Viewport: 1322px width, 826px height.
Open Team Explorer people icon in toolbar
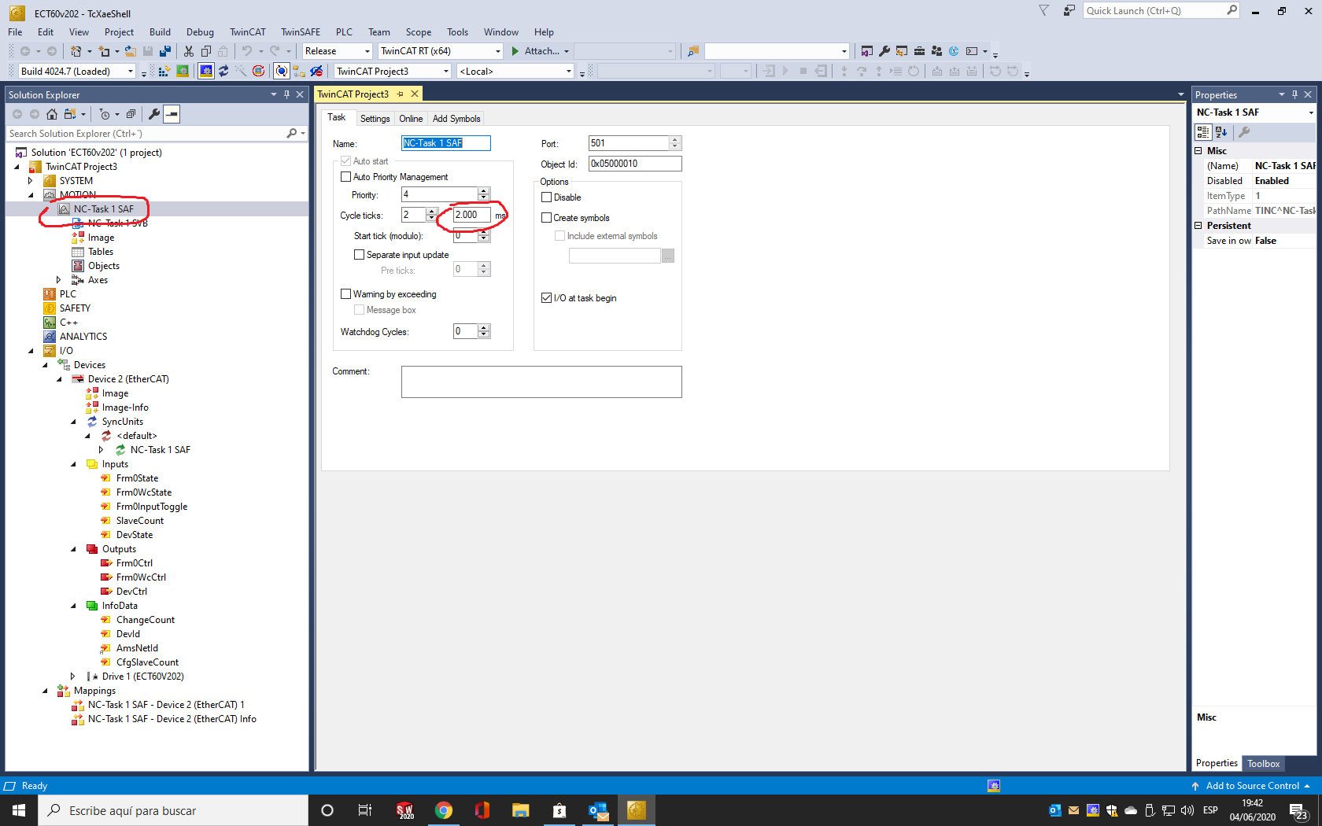point(936,51)
